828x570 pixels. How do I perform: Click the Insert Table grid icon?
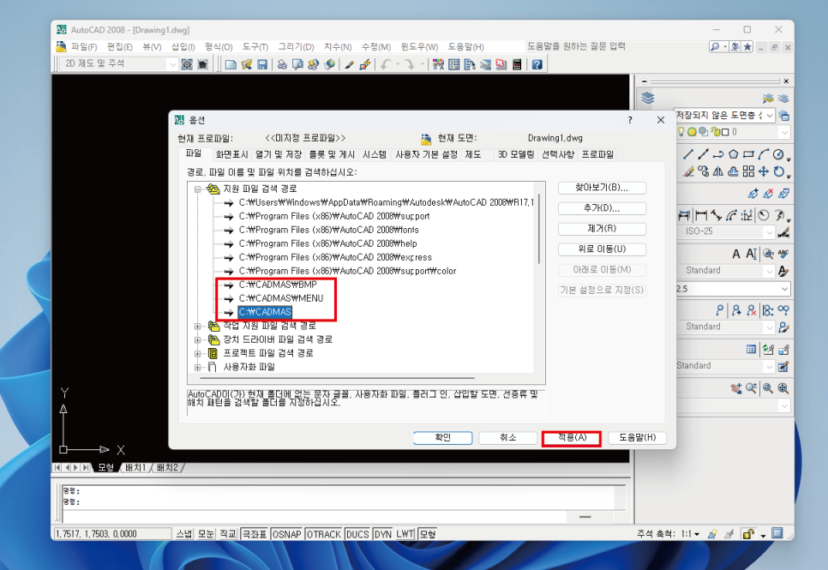[752, 349]
